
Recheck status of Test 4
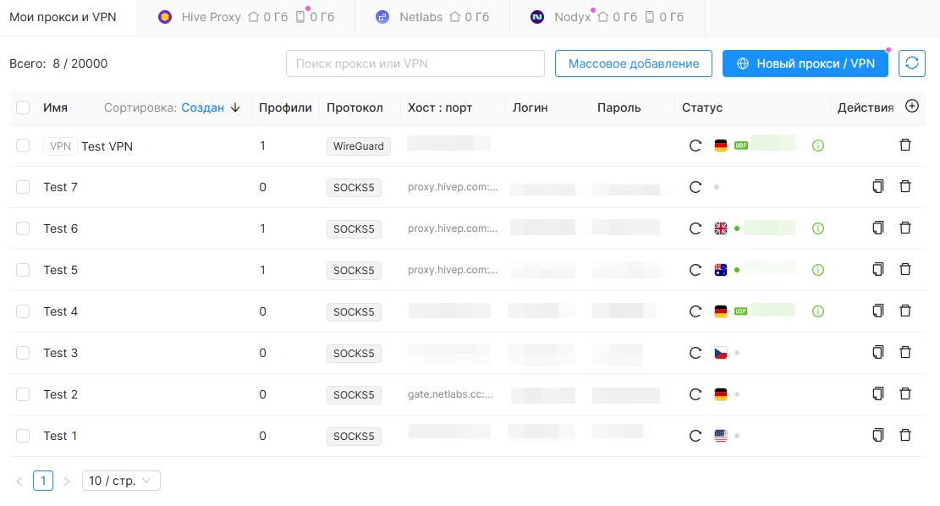[695, 311]
